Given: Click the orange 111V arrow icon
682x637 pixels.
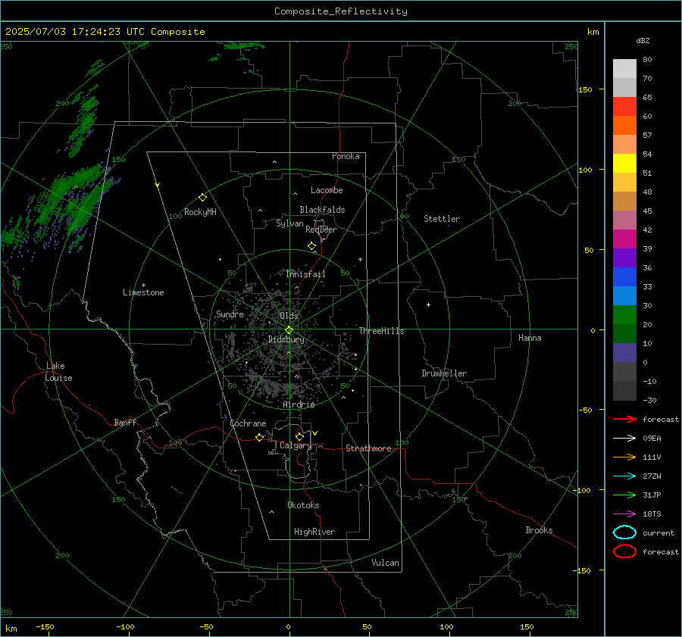Looking at the screenshot, I should pyautogui.click(x=624, y=457).
